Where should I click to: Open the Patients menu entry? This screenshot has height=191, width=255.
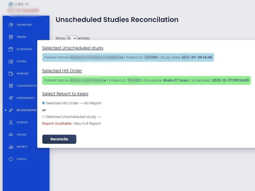[22, 122]
